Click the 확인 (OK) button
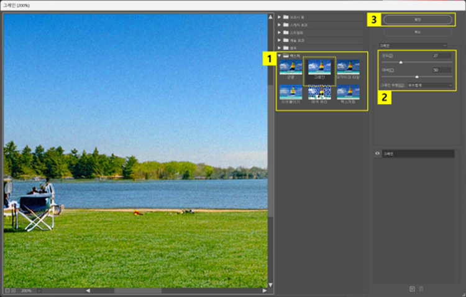Screen dimensions: 466x297 (418, 20)
